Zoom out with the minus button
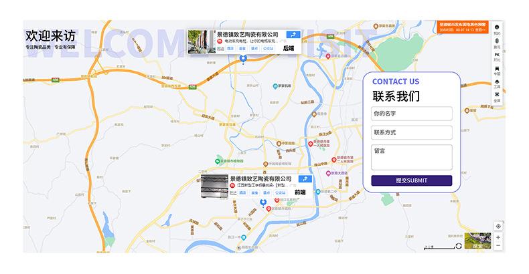The image size is (529, 274). coord(498,246)
